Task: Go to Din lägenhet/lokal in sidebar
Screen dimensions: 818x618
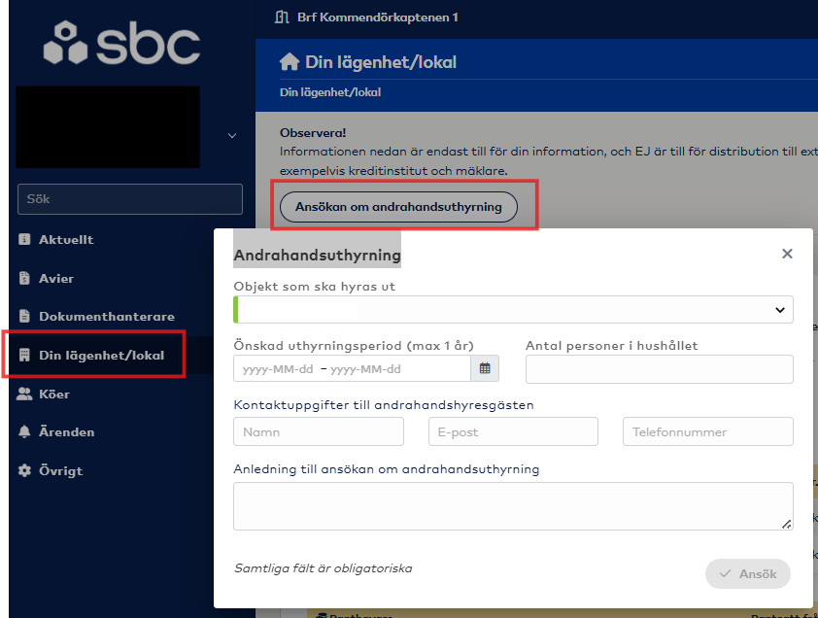Action: click(x=101, y=356)
